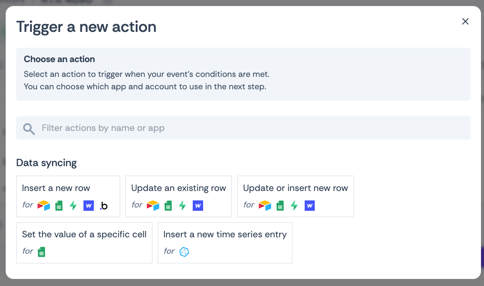Click Bubble icon under Insert a new row

pyautogui.click(x=104, y=206)
